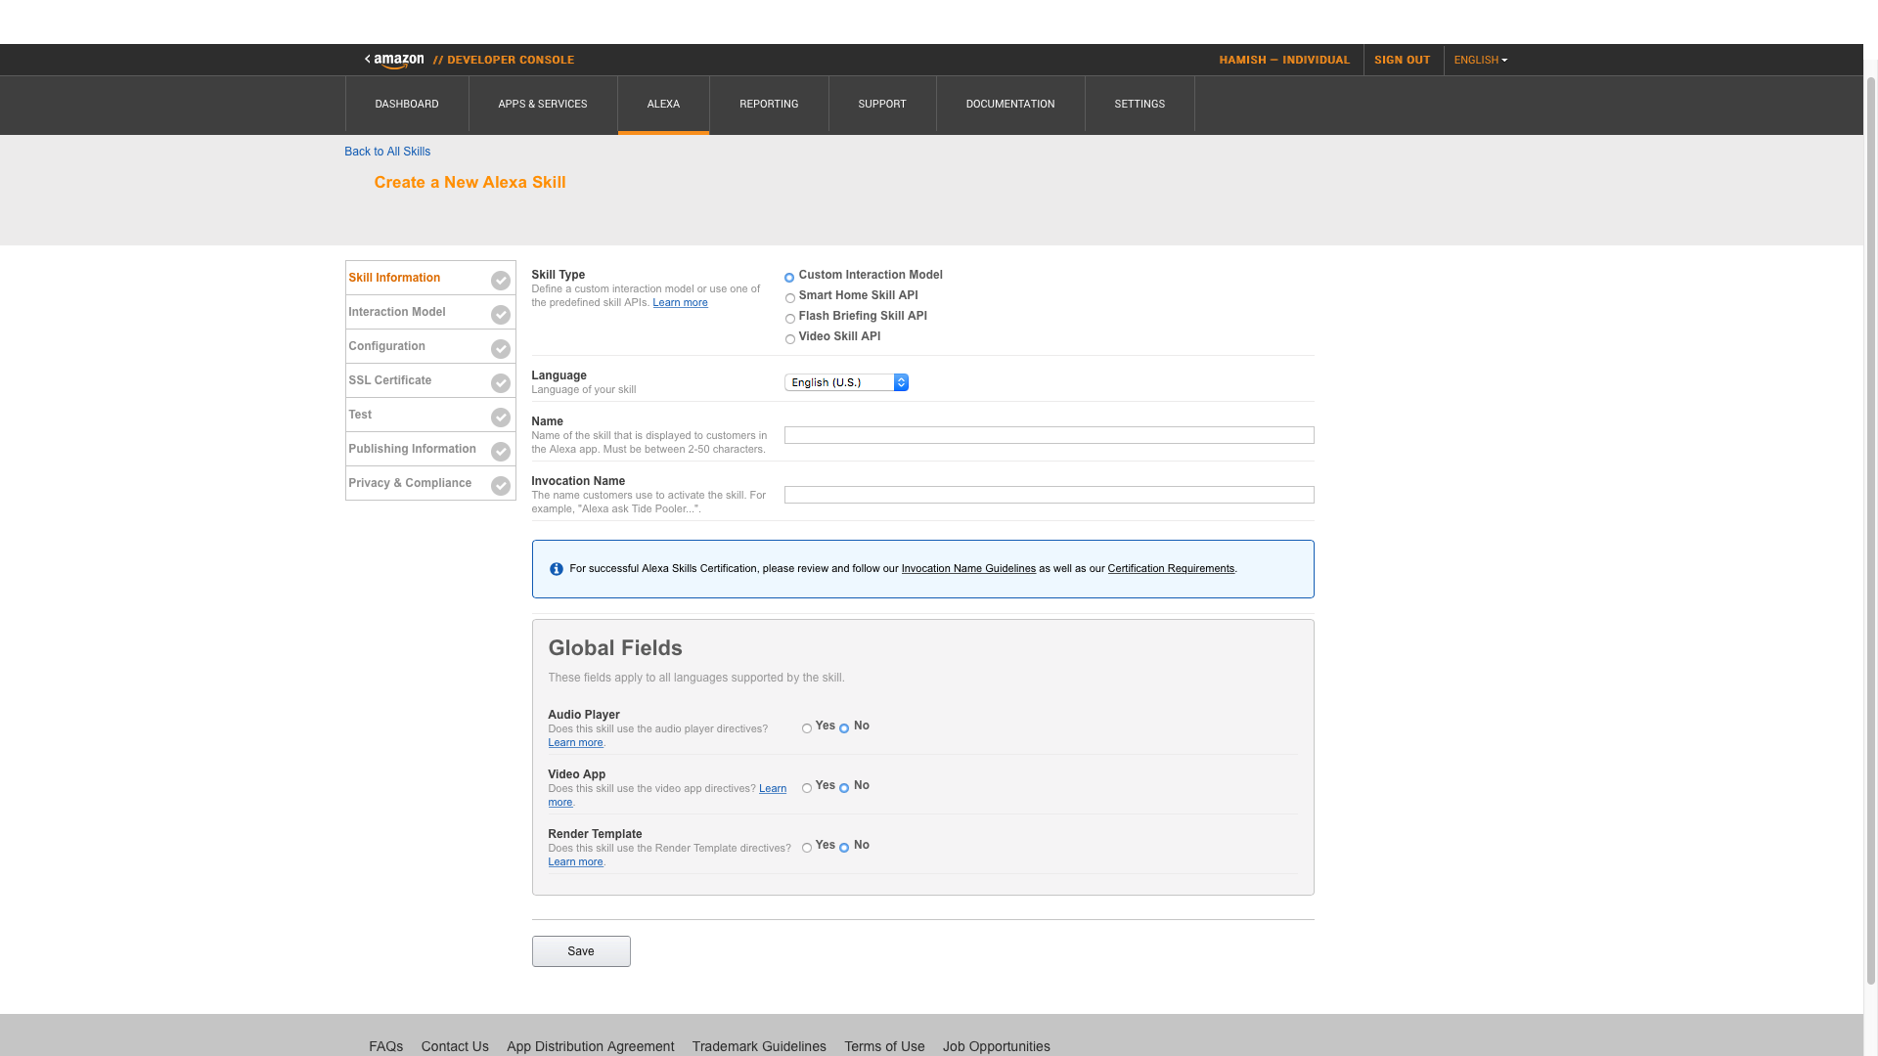The height and width of the screenshot is (1056, 1878).
Task: Set Render Template to Yes
Action: (x=807, y=848)
